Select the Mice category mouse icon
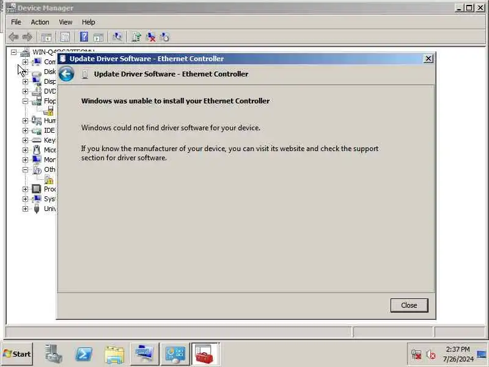 (37, 150)
